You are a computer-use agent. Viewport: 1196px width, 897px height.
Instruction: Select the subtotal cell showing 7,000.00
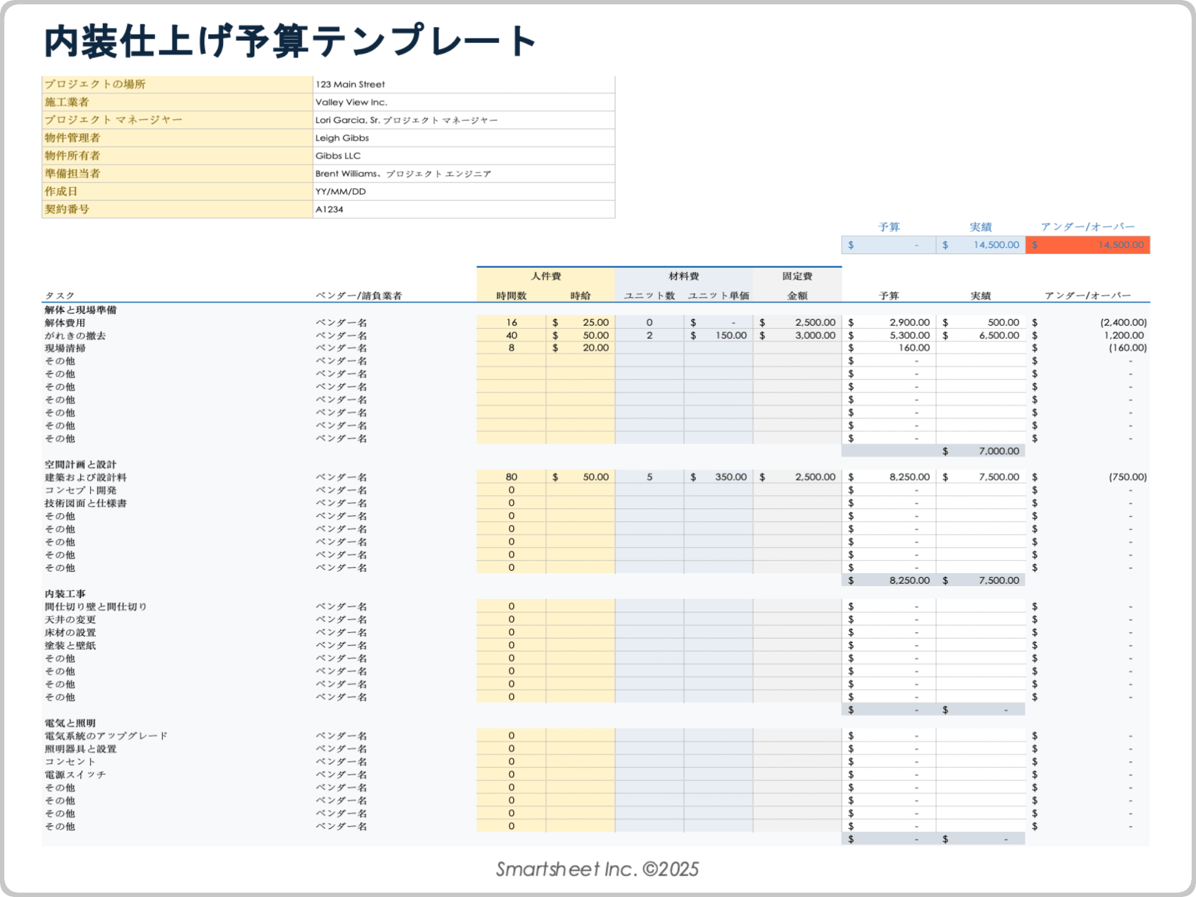(980, 451)
